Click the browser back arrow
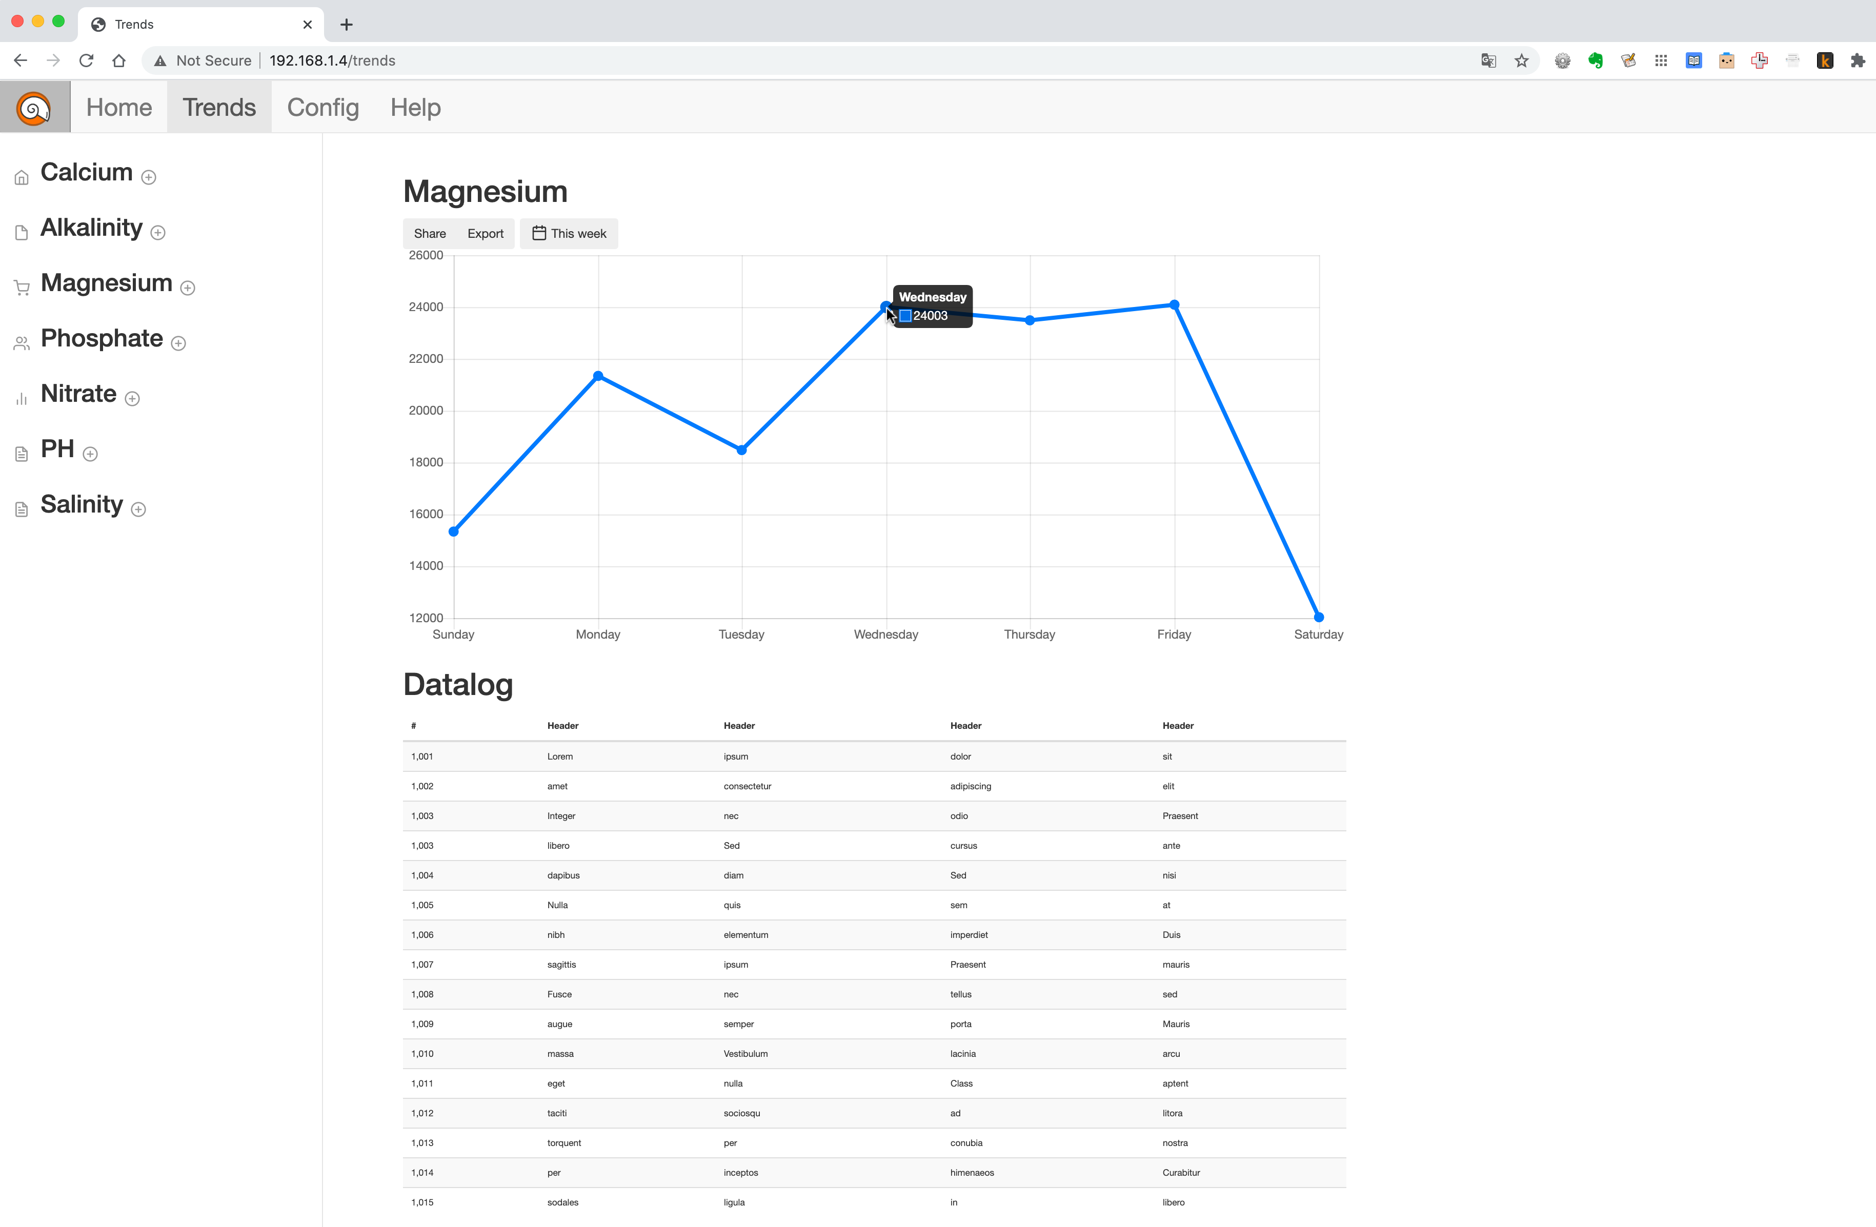Viewport: 1876px width, 1227px height. (x=21, y=60)
